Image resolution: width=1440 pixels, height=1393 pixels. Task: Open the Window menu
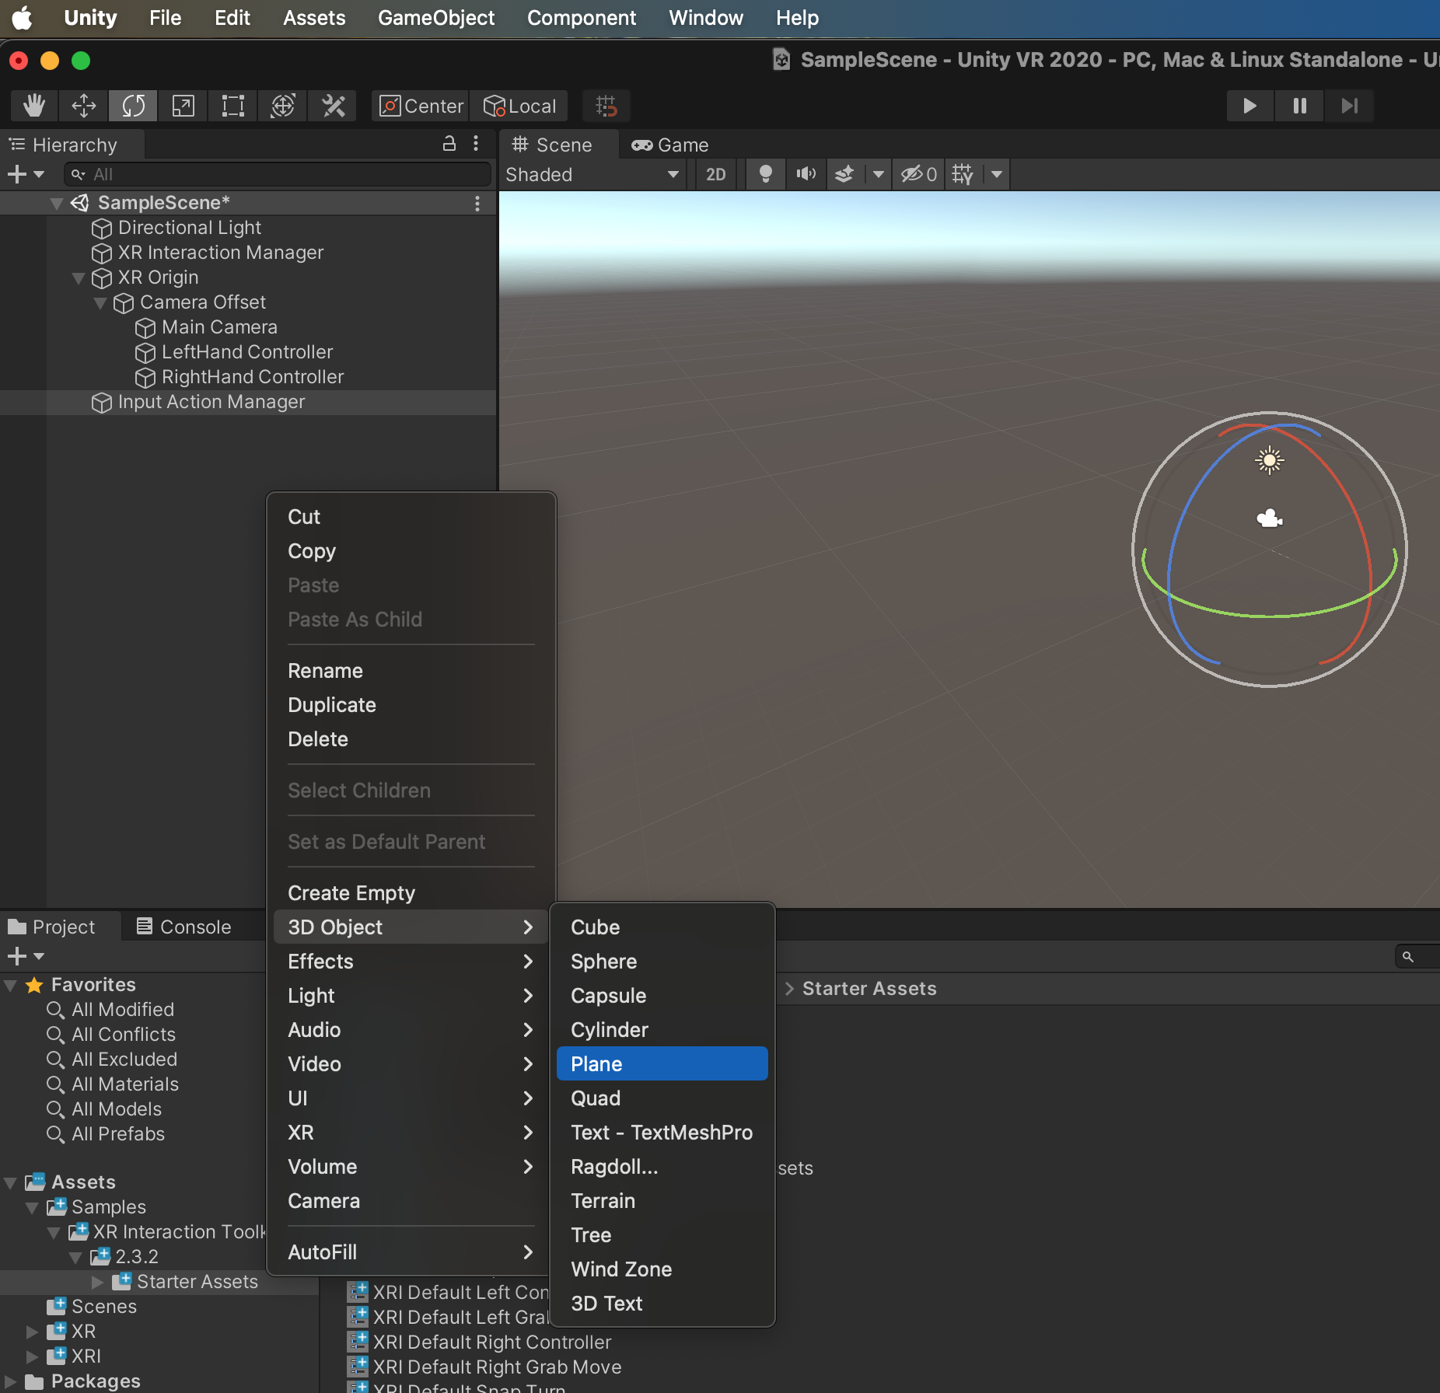pyautogui.click(x=705, y=18)
